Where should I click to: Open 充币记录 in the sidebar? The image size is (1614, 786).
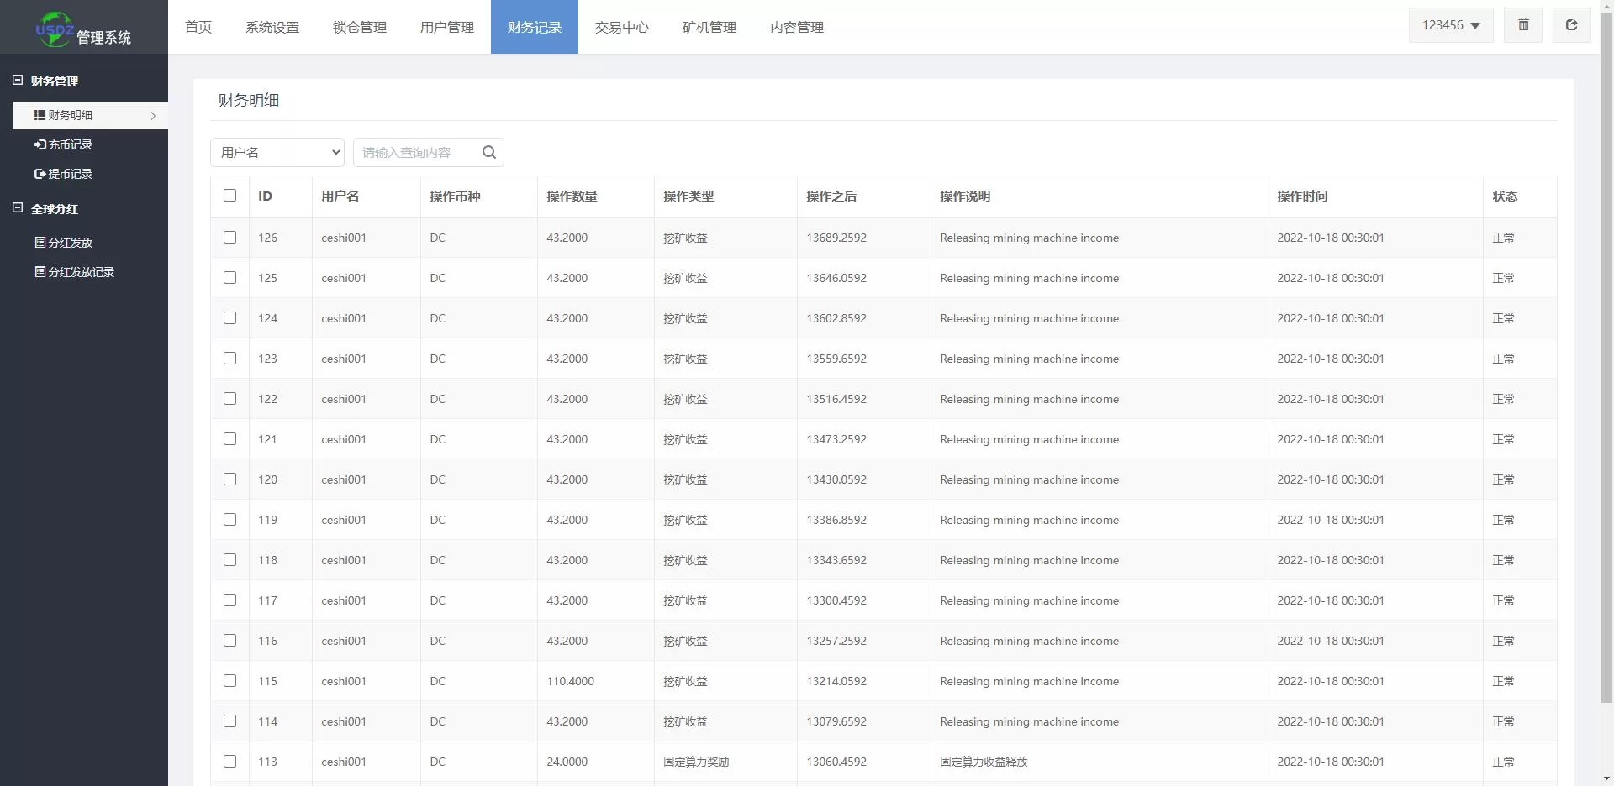click(70, 144)
